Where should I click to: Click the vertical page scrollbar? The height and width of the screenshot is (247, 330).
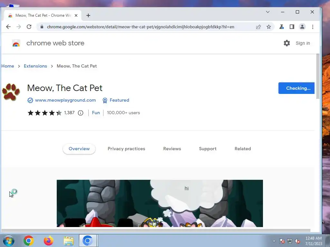318,76
